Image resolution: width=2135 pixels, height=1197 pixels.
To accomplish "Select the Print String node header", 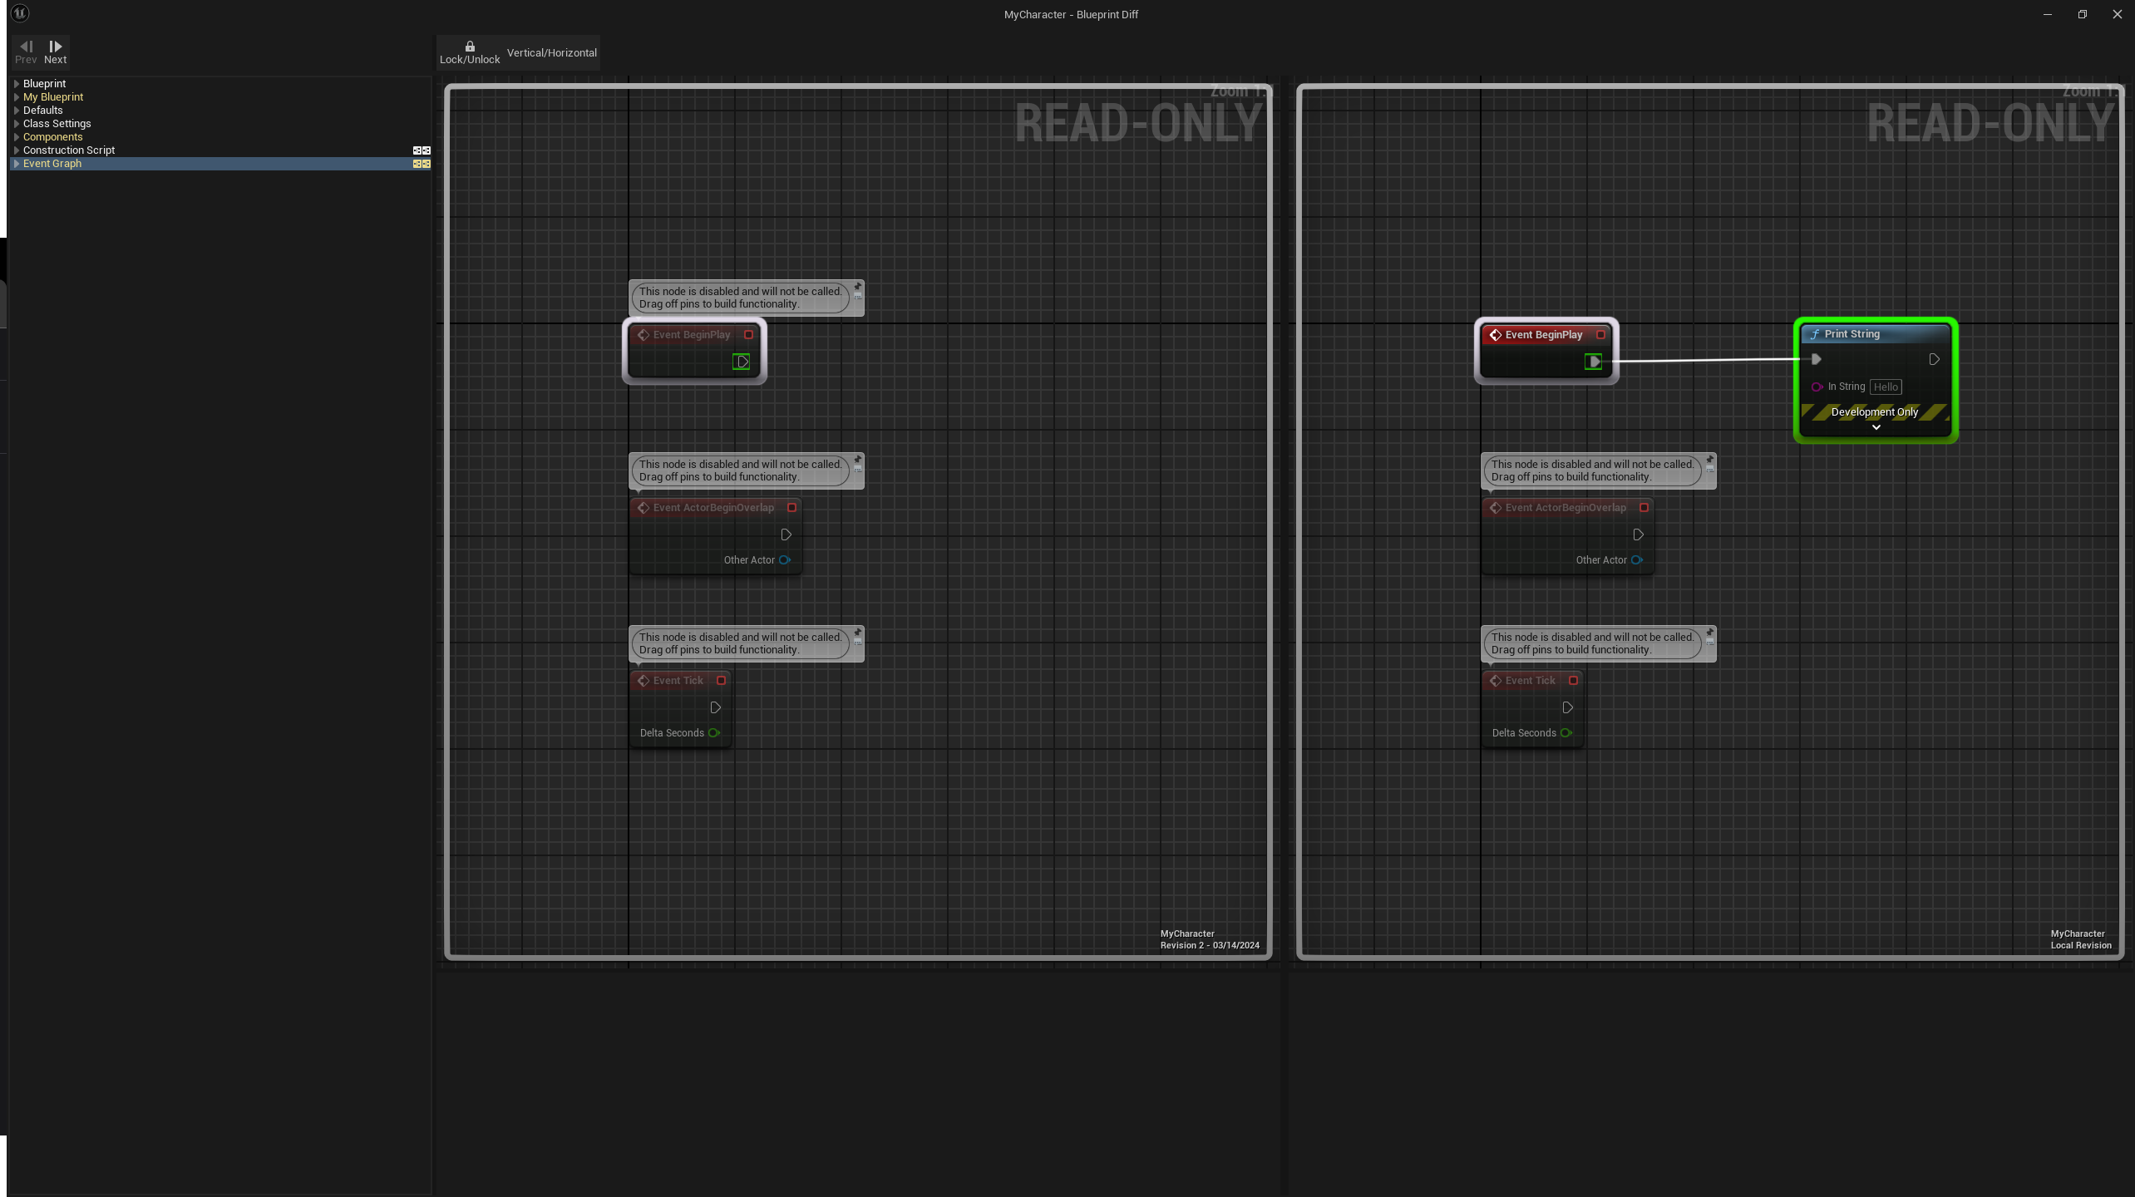I will (x=1875, y=334).
